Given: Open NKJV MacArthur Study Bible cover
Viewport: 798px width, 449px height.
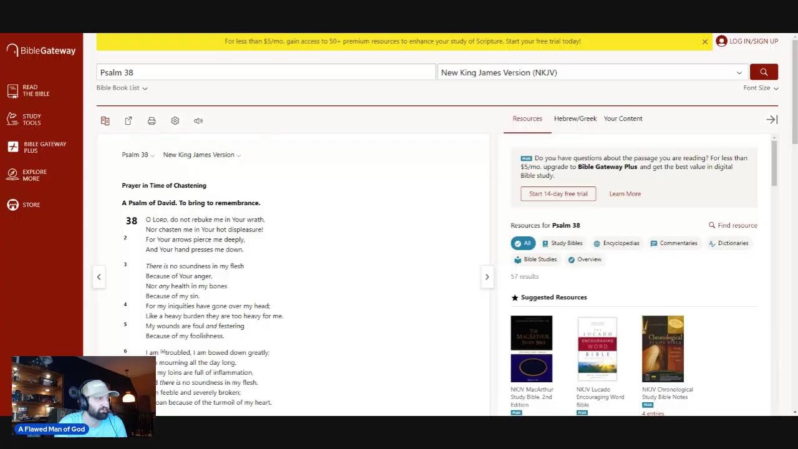Looking at the screenshot, I should pyautogui.click(x=531, y=349).
